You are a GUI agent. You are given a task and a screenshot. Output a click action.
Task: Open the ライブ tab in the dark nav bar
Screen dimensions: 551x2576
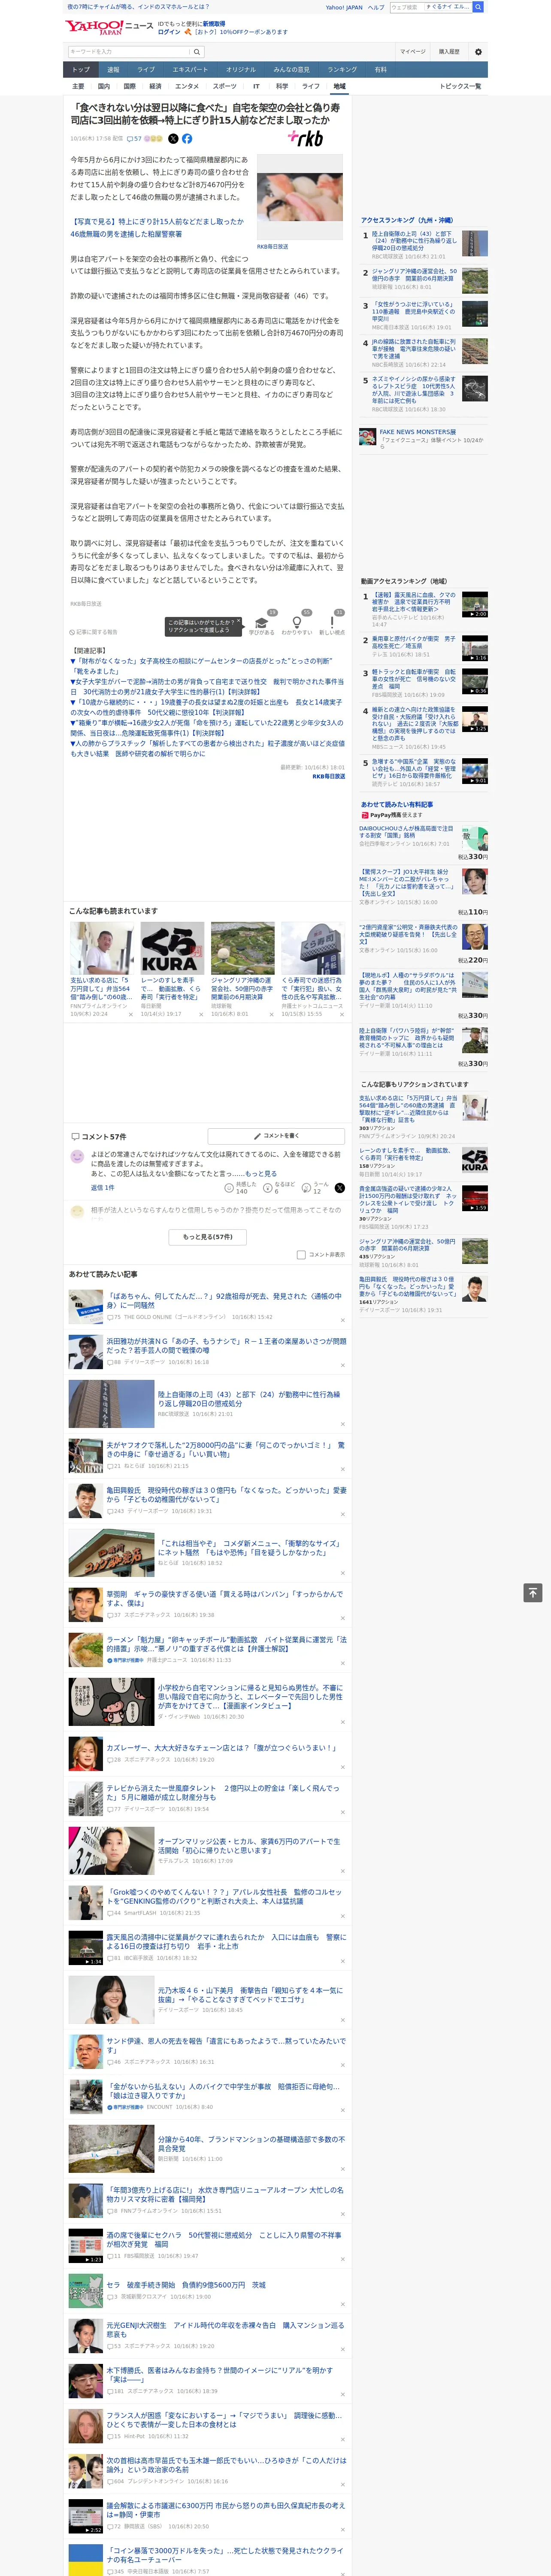click(x=146, y=70)
